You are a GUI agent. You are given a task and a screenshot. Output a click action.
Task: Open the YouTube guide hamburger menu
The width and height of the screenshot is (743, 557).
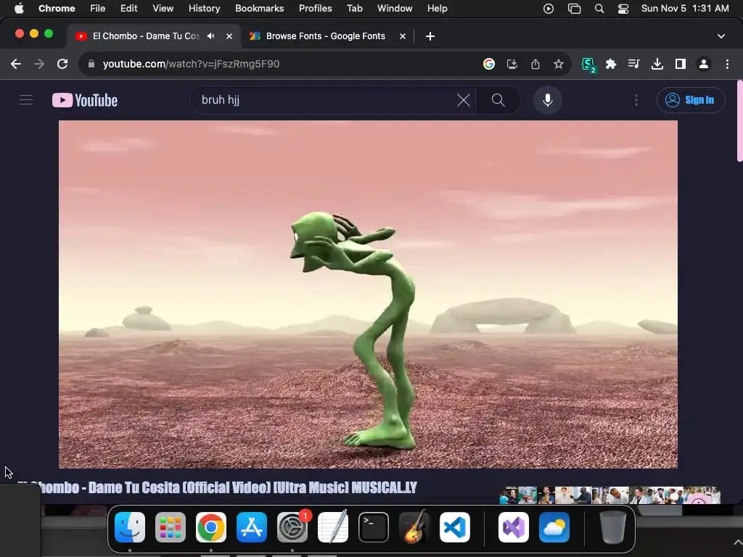(x=26, y=100)
